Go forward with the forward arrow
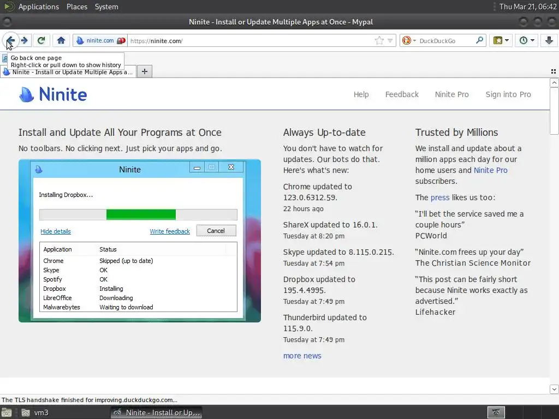The image size is (559, 419). click(x=24, y=40)
